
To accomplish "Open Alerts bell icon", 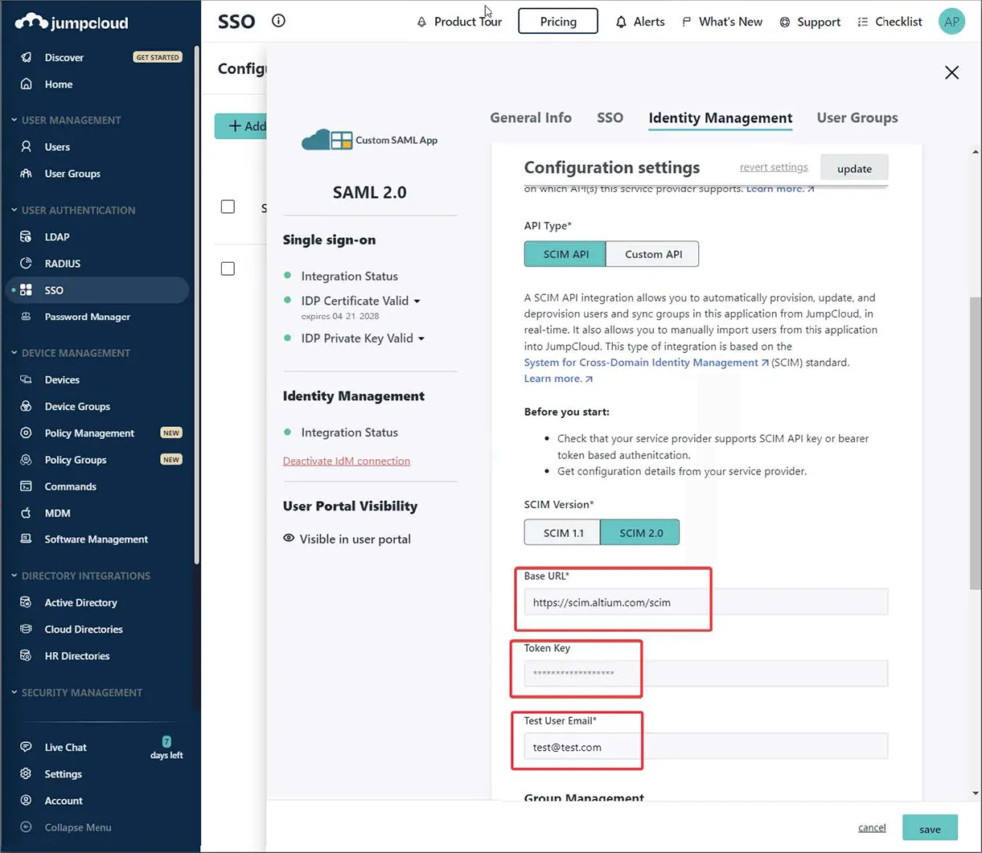I will (x=621, y=22).
